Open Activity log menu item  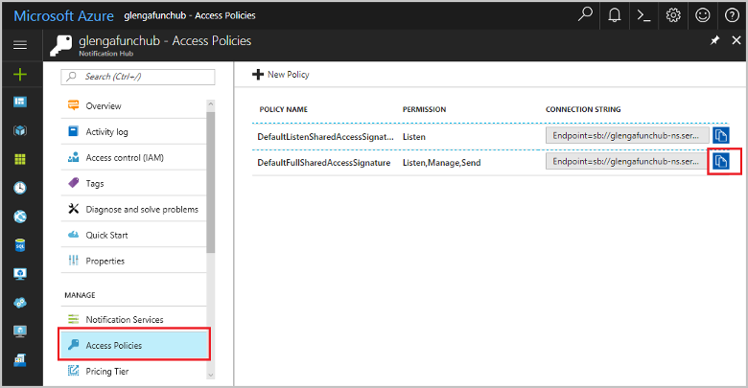tap(133, 131)
